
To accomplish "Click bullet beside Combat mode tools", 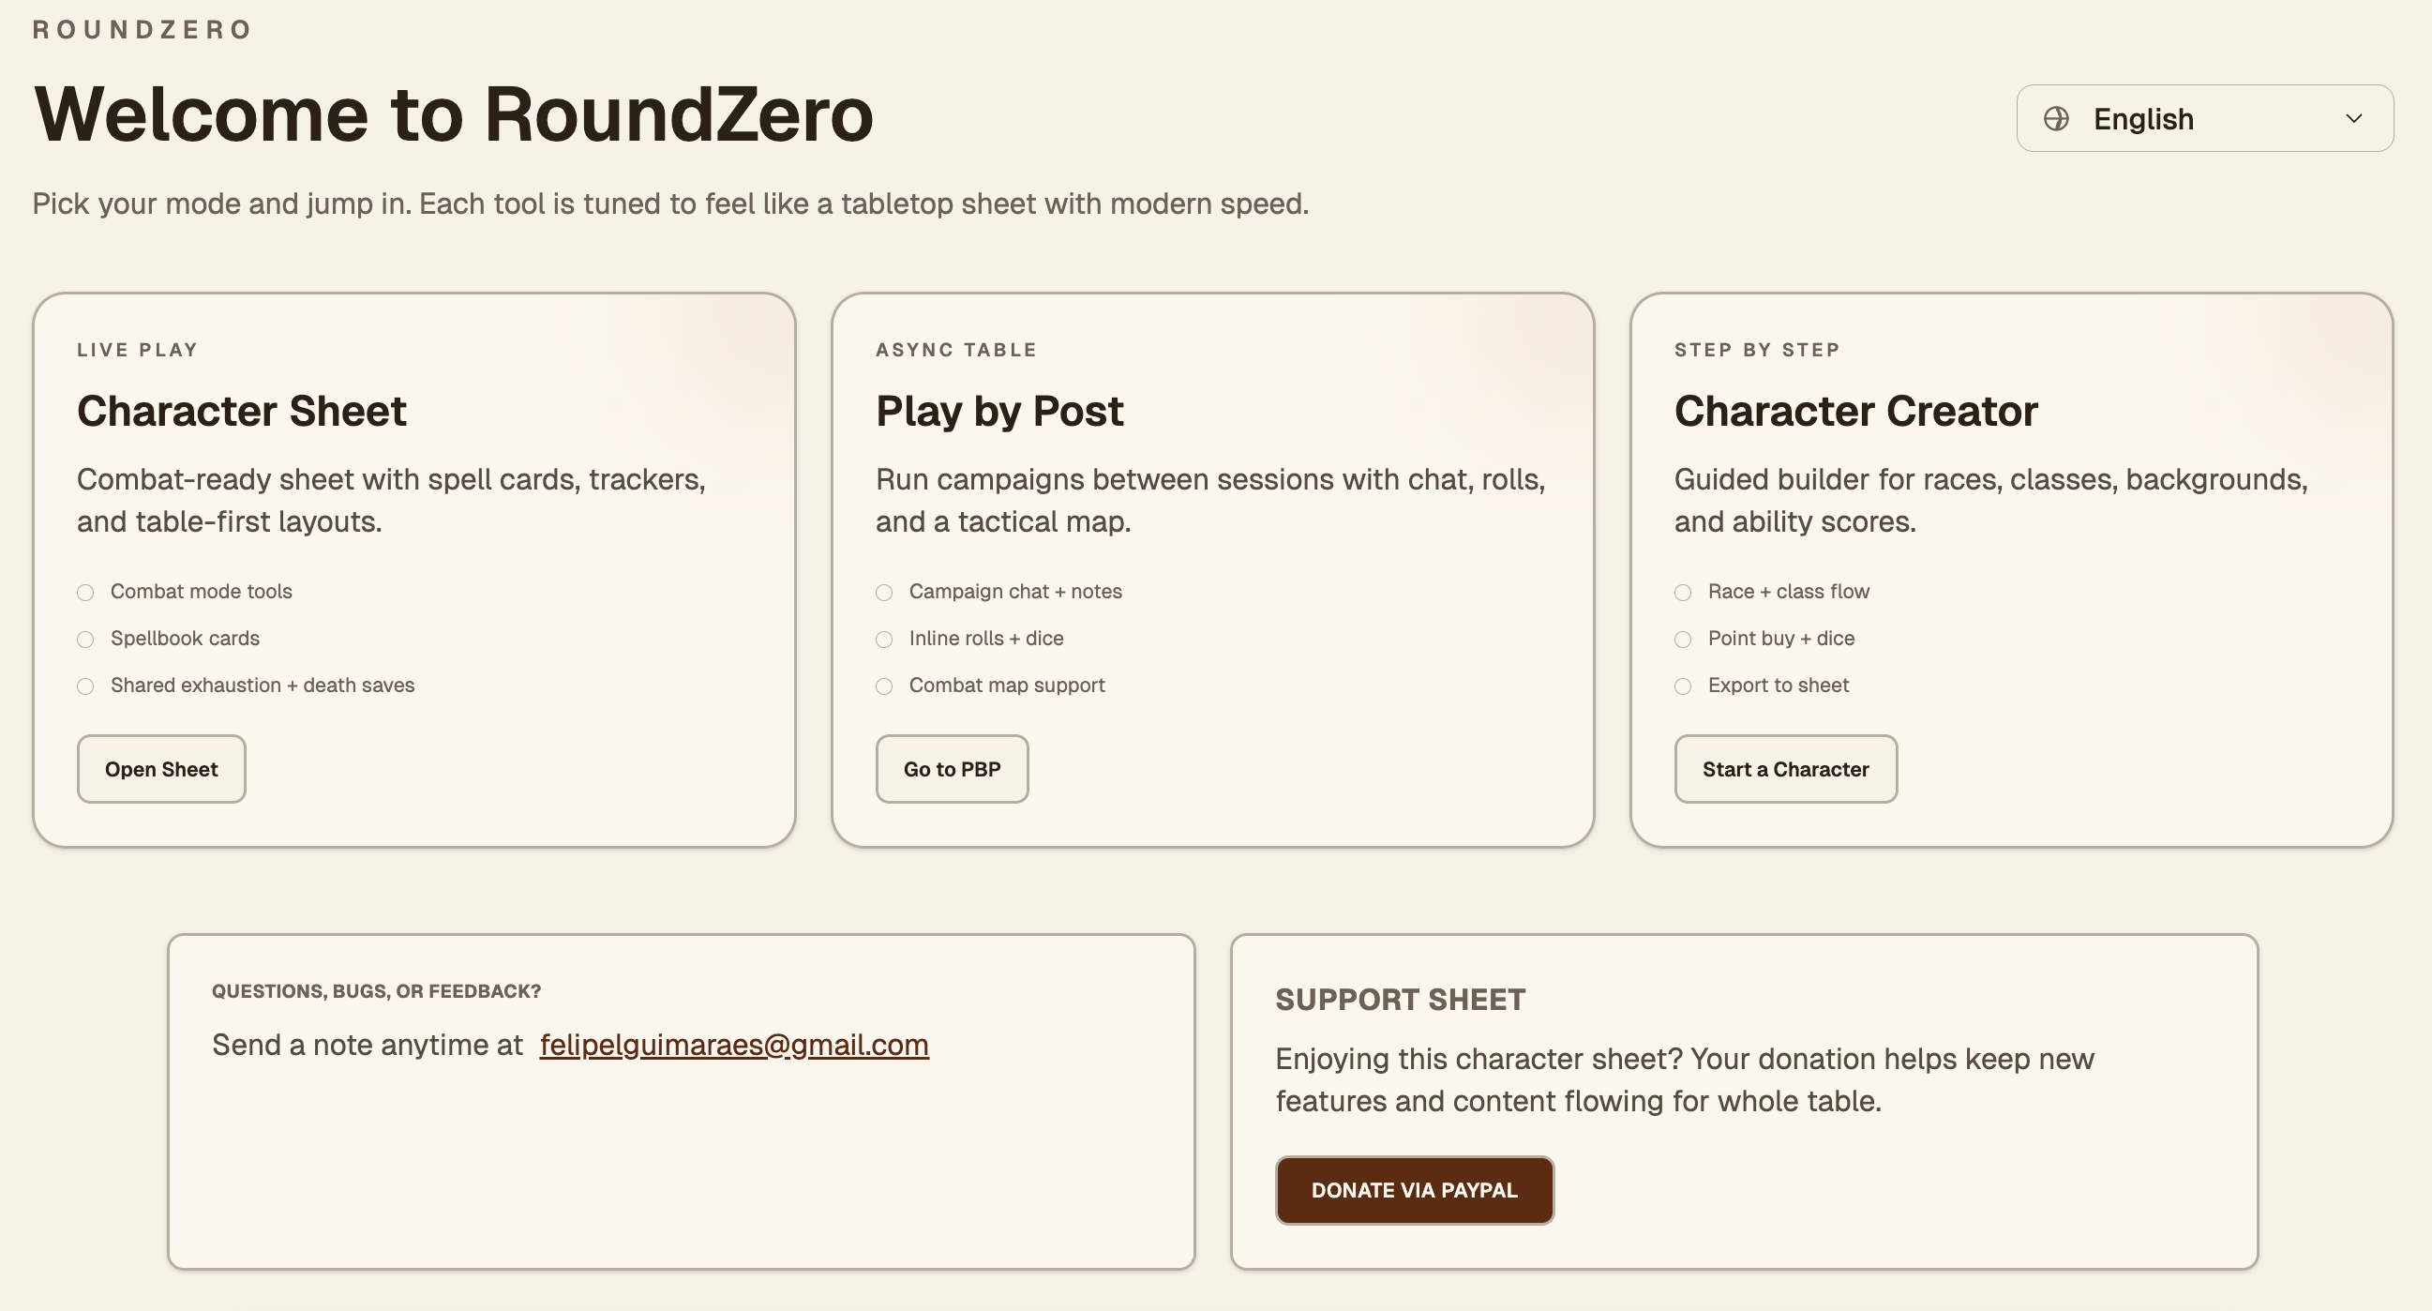I will point(86,593).
